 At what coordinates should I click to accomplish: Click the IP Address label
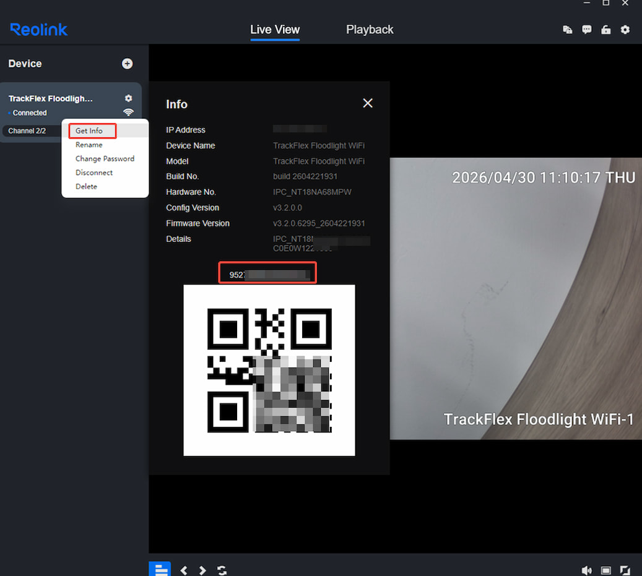(186, 130)
